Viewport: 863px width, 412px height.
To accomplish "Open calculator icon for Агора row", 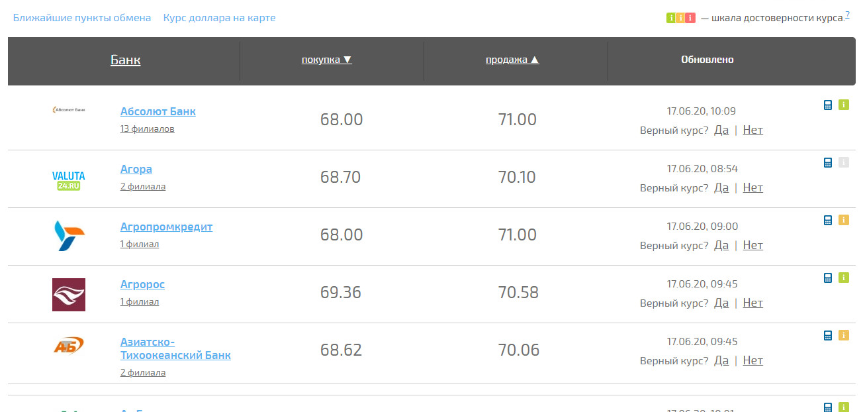I will (x=827, y=162).
